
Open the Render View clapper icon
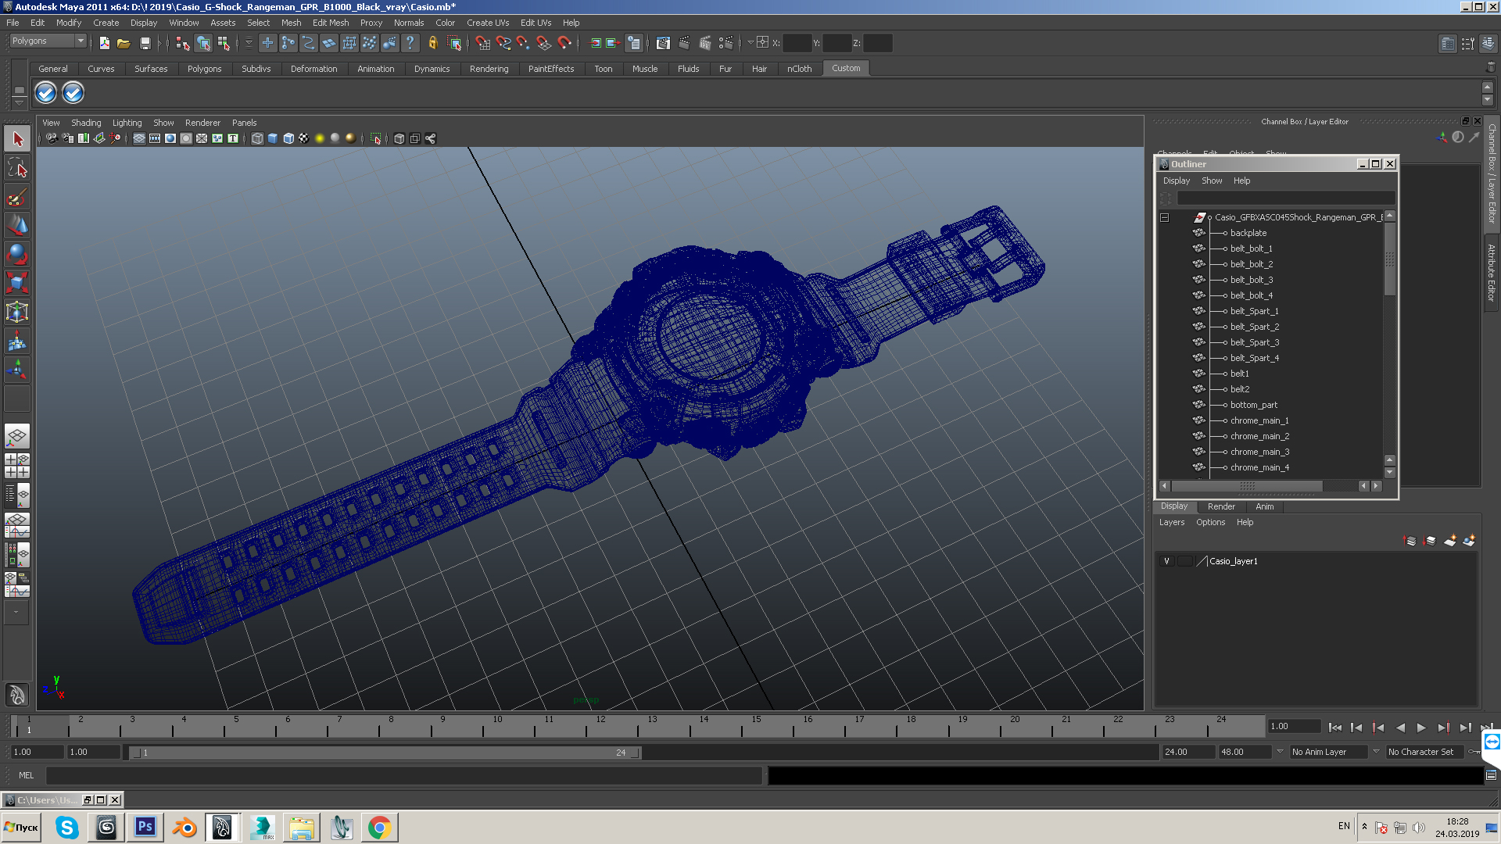663,43
